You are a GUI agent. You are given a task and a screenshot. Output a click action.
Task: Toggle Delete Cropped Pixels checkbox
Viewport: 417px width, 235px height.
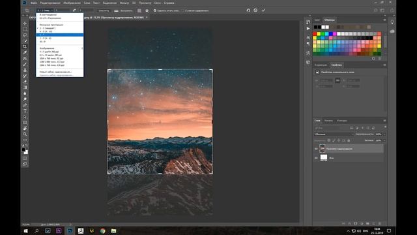click(155, 10)
